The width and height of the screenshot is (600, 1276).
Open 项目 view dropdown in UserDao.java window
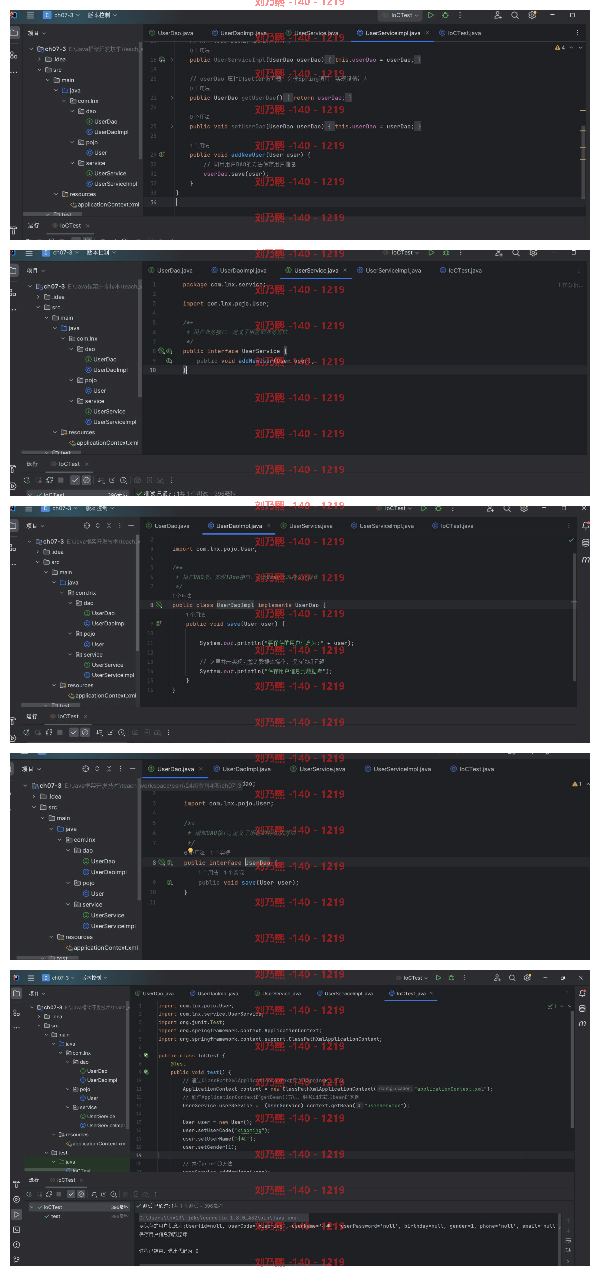coord(31,769)
